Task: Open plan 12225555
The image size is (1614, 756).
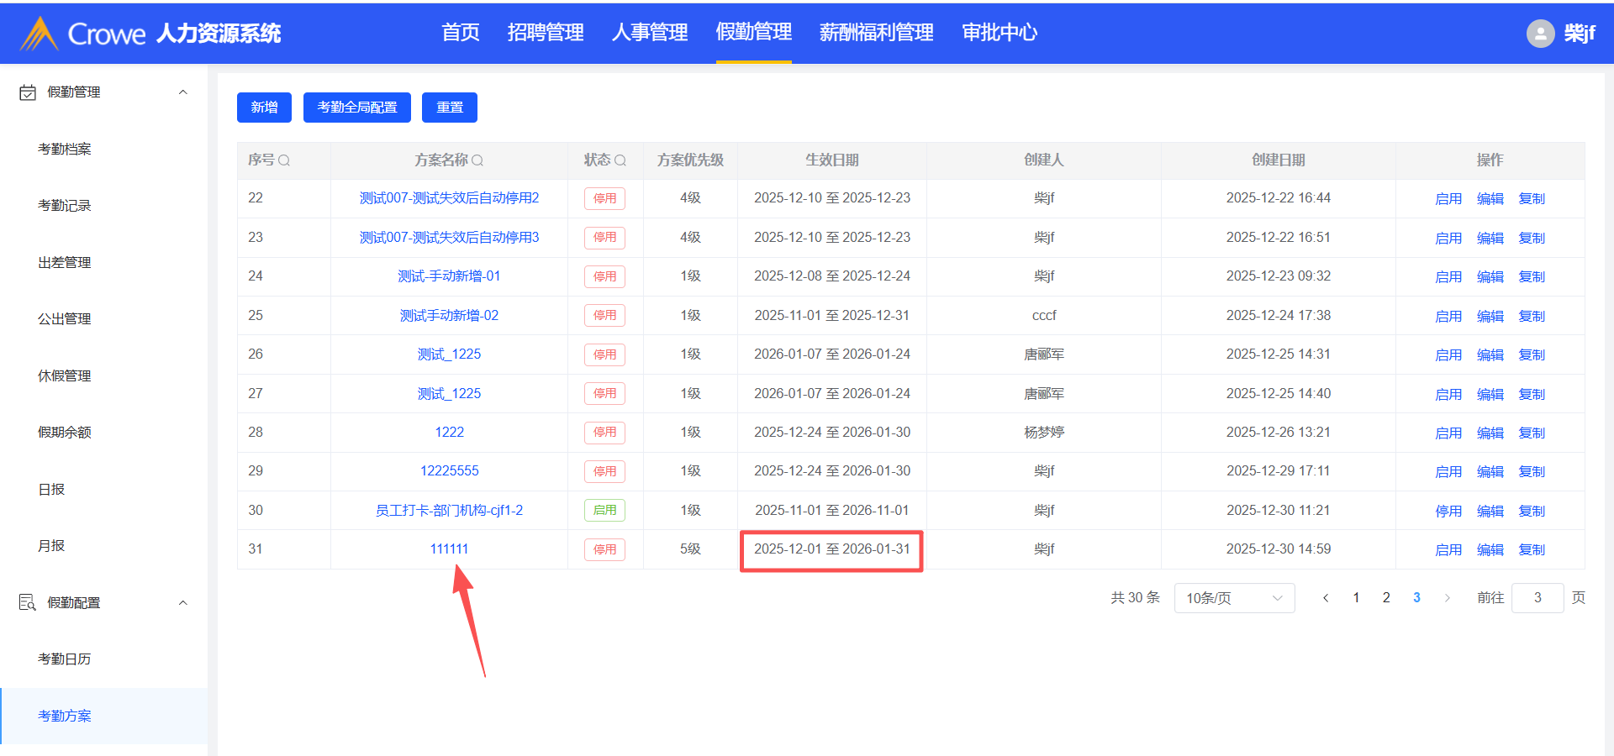Action: tap(450, 471)
